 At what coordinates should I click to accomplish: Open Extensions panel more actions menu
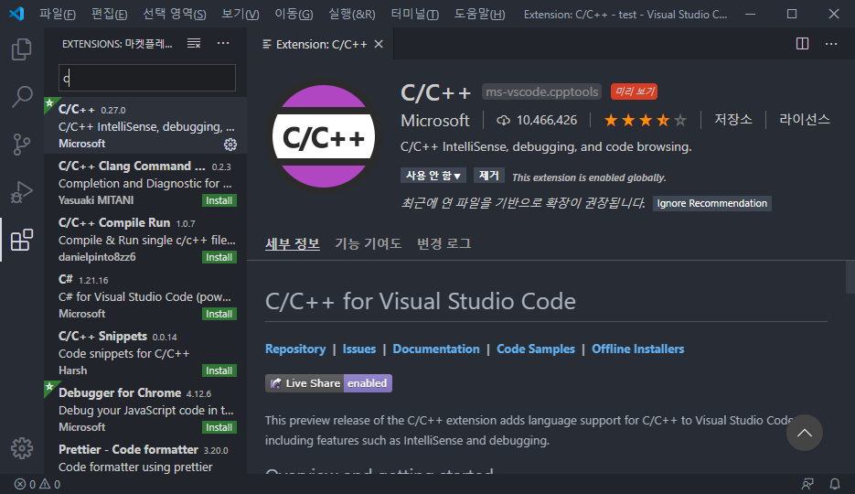click(223, 44)
